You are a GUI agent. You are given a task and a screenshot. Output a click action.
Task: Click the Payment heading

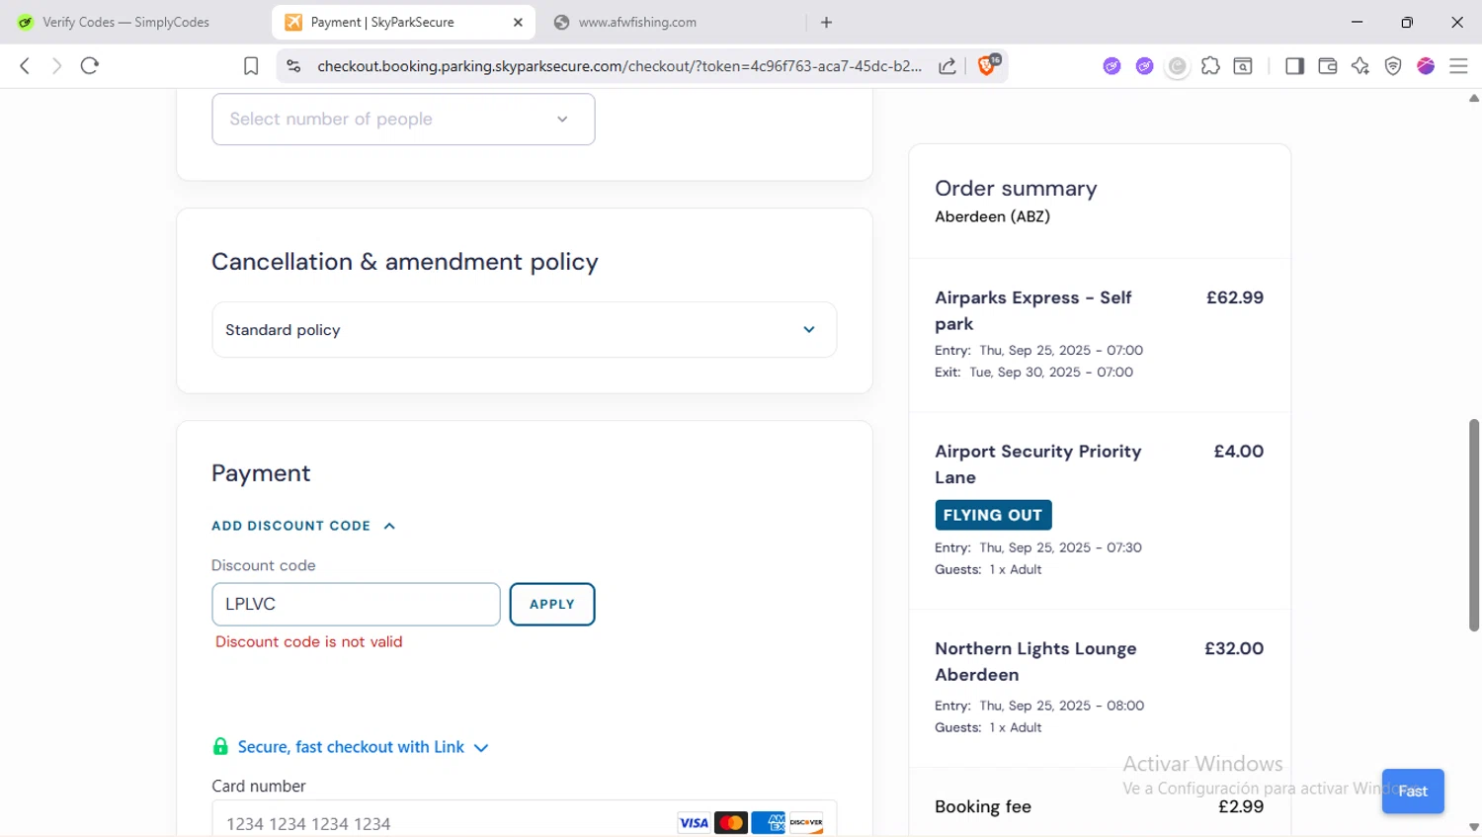point(261,473)
